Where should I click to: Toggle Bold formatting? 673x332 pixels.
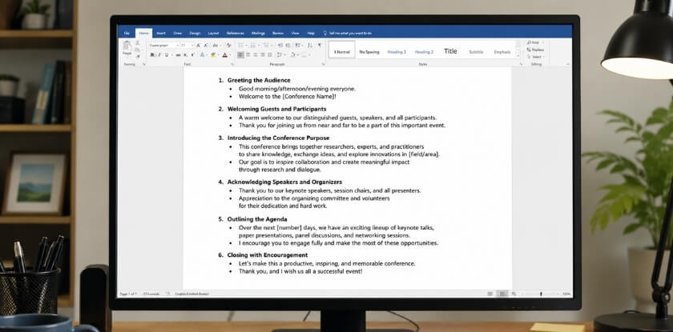152,55
